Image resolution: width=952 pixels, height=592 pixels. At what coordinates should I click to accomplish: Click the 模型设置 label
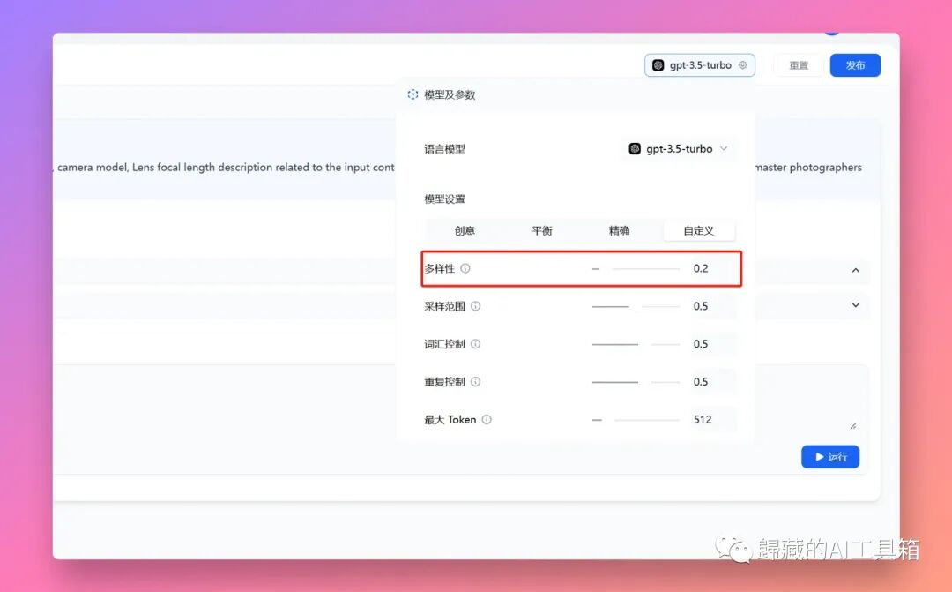tap(444, 199)
